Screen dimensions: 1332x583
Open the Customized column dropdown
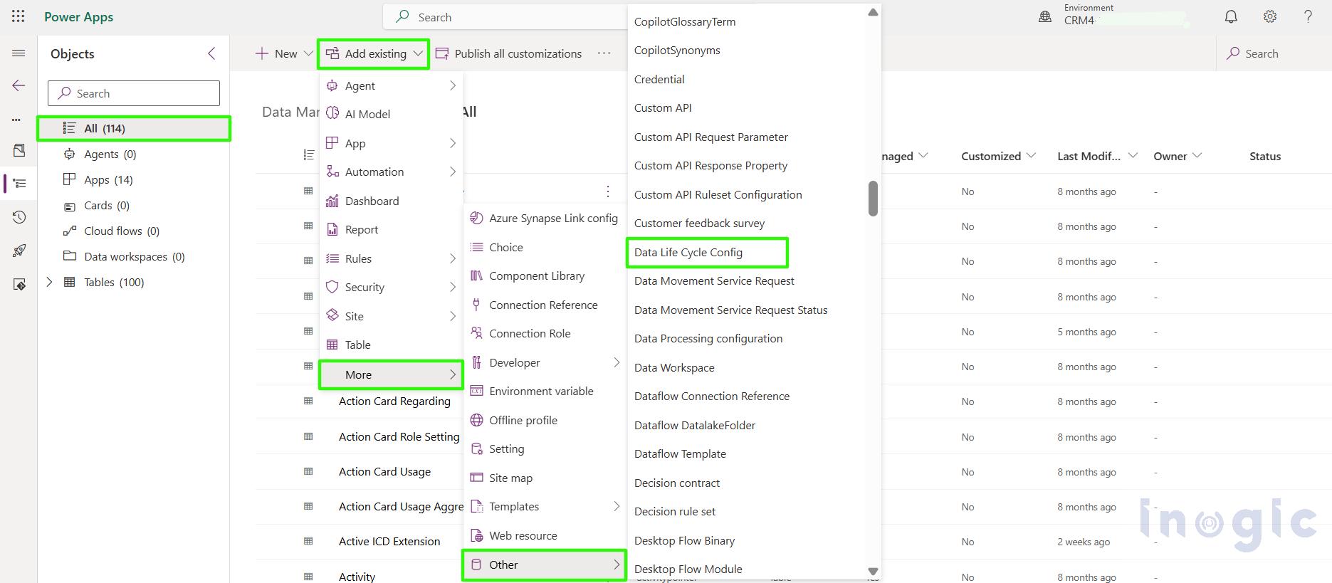click(1031, 155)
